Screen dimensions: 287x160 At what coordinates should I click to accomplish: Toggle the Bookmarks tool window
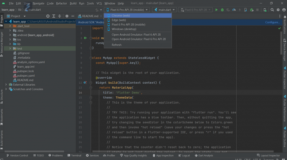pos(2,116)
